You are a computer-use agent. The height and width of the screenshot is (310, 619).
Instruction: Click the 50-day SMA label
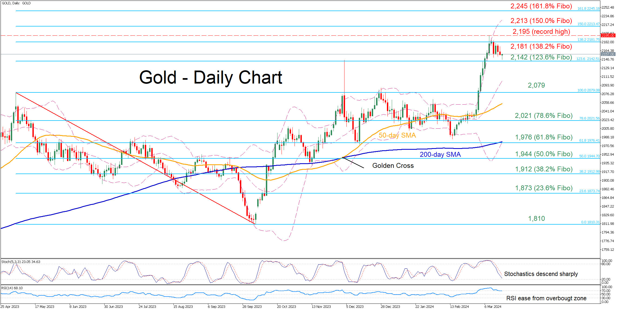pos(397,135)
